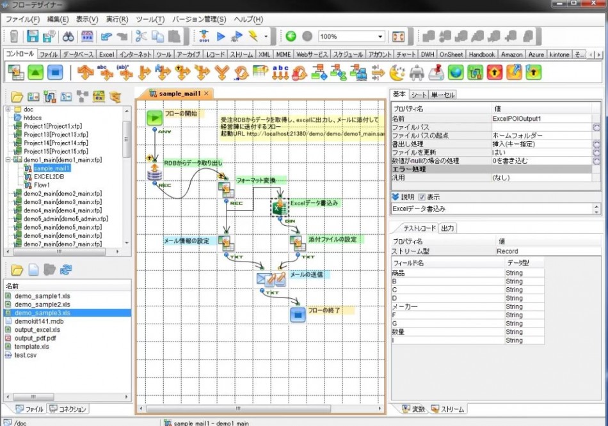Open the バージョン管理(S) menu
Screen dimensions: 608x426
coord(199,19)
